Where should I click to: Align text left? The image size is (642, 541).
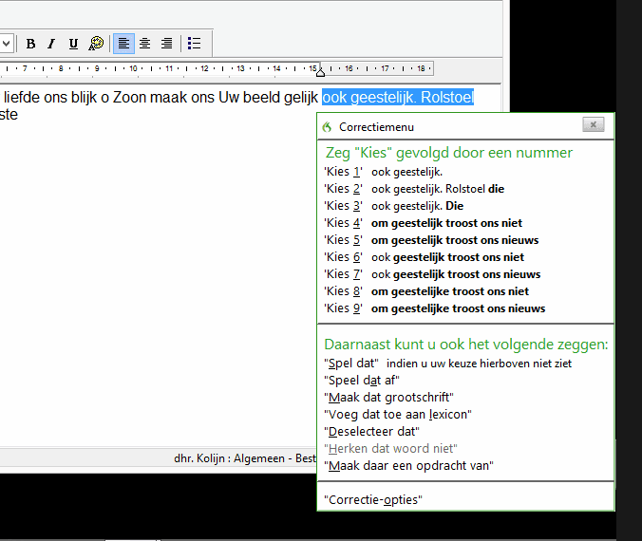point(123,44)
